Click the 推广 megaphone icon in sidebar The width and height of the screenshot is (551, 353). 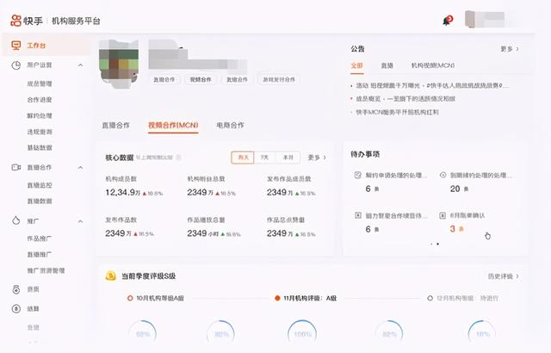click(16, 220)
